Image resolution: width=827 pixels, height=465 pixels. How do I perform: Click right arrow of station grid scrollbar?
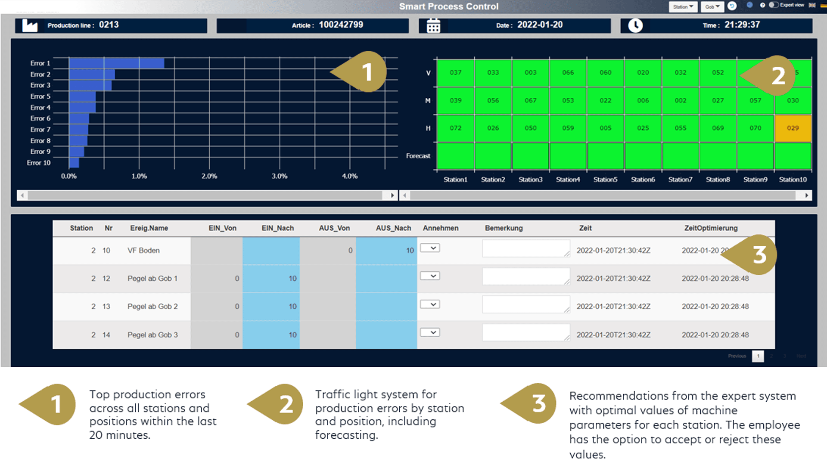tap(807, 195)
